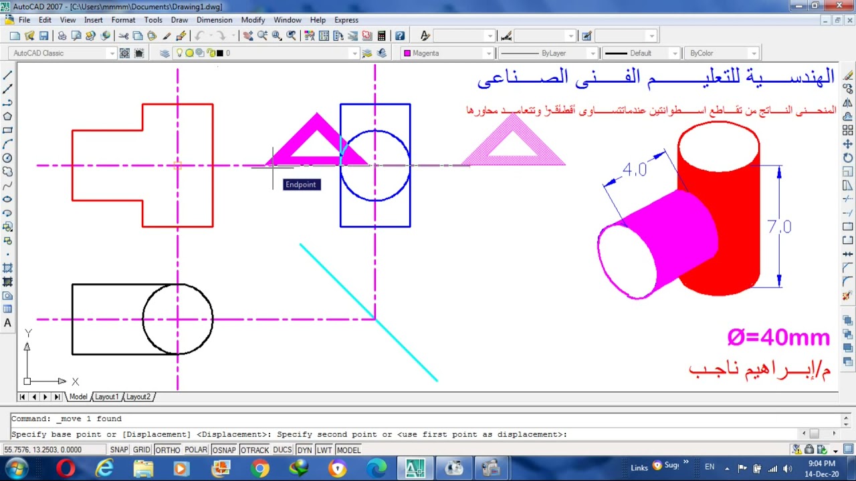Toggle ORTHO mode in status bar
Screen dimensions: 856x481
pyautogui.click(x=167, y=450)
